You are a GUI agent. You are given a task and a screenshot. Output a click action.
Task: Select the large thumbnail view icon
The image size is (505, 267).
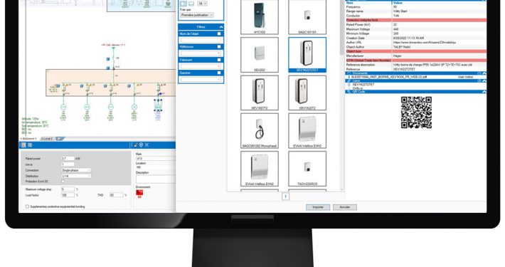click(184, 4)
